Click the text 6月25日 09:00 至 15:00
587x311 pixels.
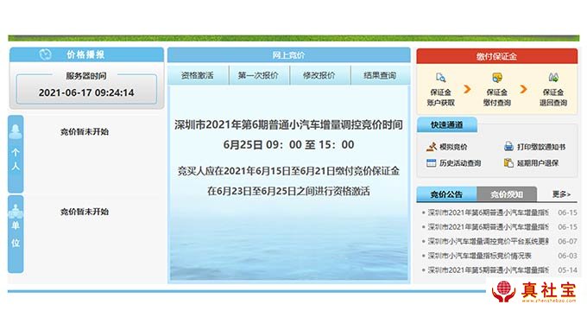pyautogui.click(x=288, y=144)
